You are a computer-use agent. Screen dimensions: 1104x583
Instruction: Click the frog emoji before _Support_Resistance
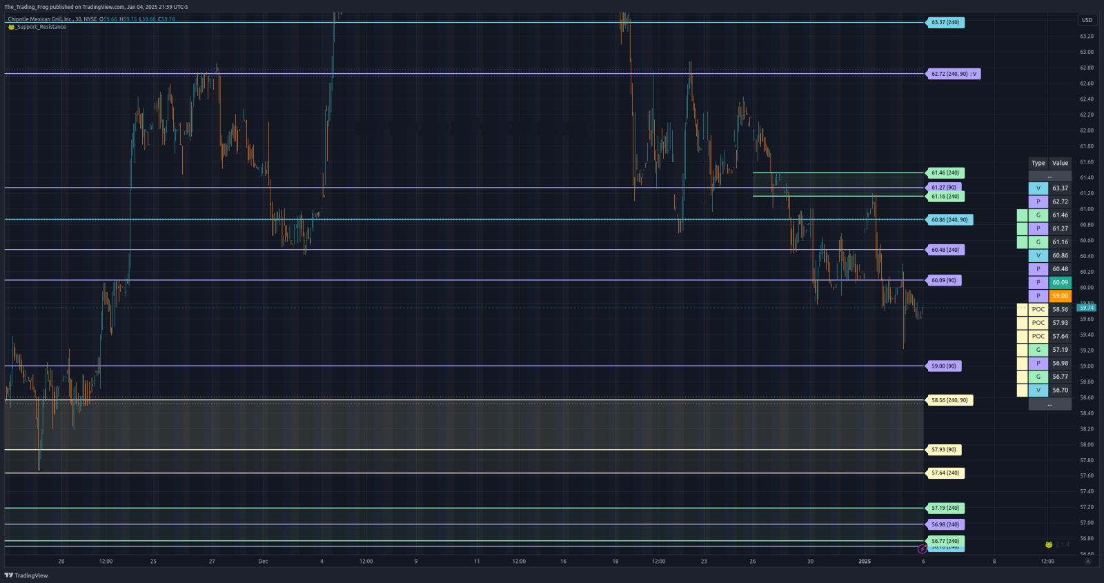[x=11, y=27]
